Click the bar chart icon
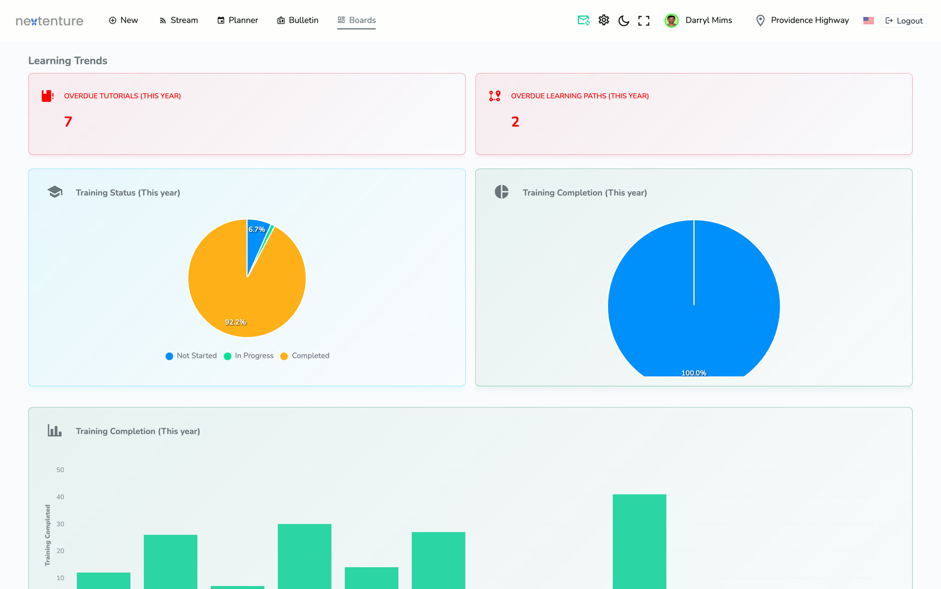 [x=54, y=431]
